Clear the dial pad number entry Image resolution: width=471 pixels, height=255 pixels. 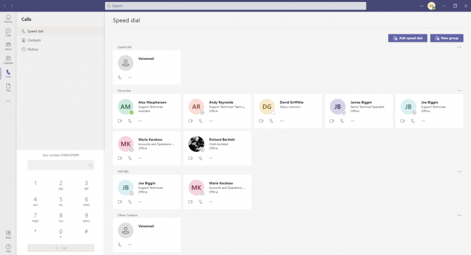pos(90,165)
